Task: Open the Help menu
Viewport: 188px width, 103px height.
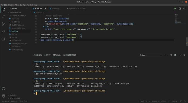Action: 35,5
